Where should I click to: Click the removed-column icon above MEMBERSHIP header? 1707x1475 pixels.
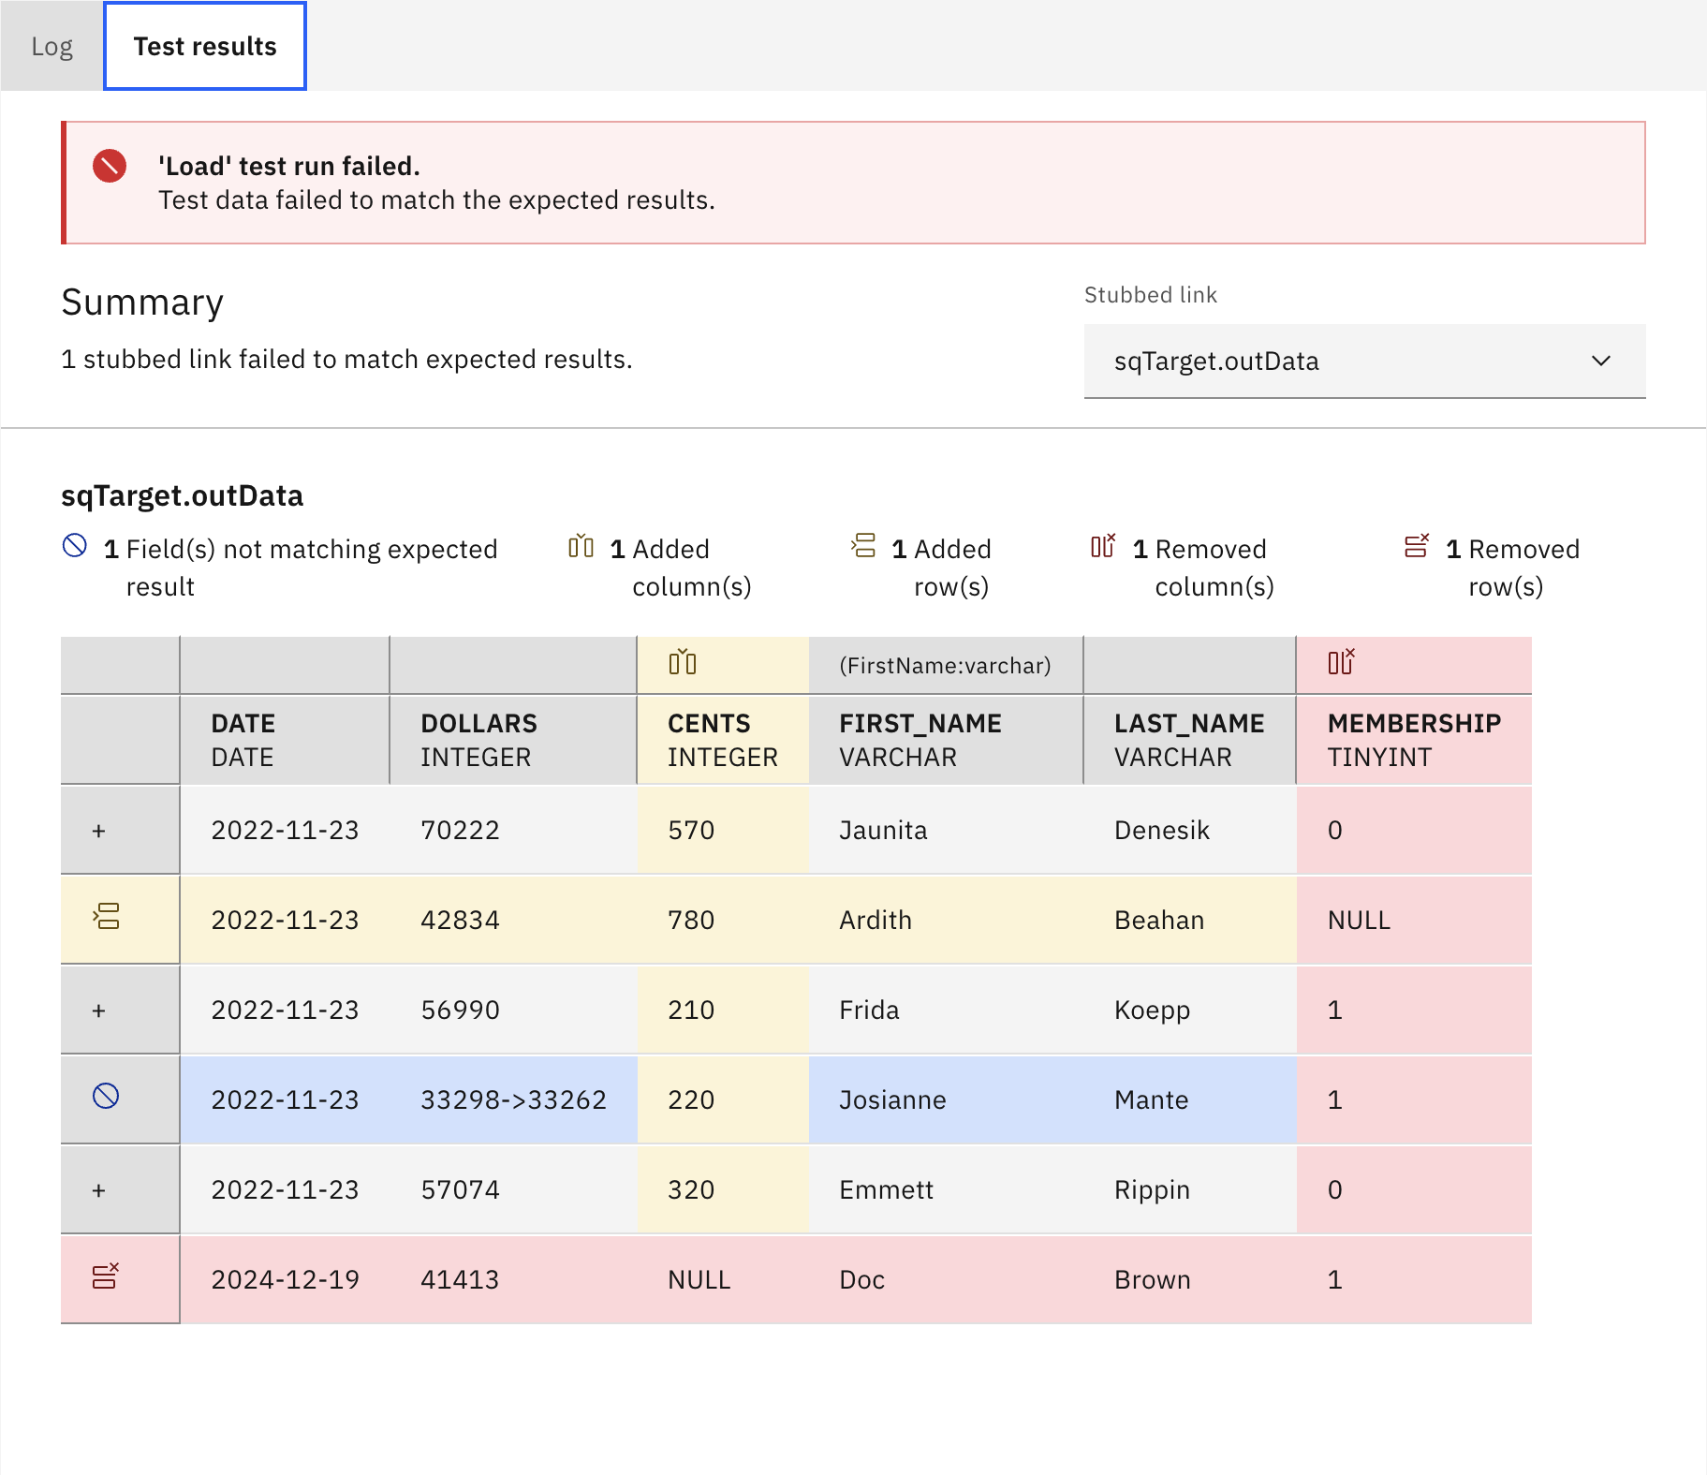(1341, 662)
